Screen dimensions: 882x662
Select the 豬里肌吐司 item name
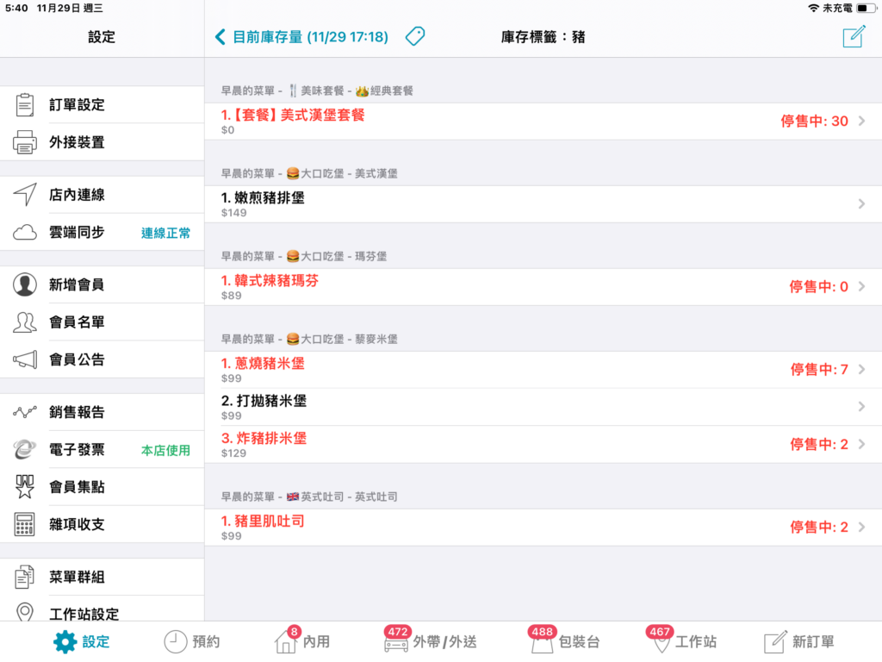[x=263, y=521]
